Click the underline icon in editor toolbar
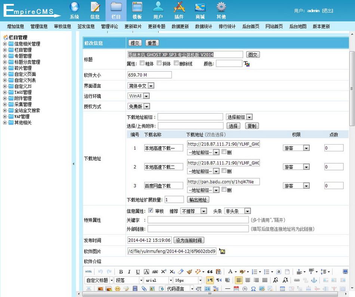Viewport: 355px width, 297px height. tap(138, 272)
